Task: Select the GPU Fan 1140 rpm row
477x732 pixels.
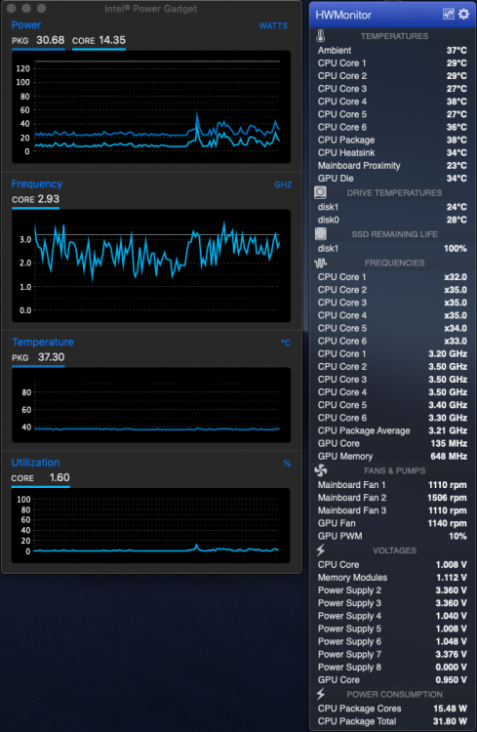Action: [392, 523]
